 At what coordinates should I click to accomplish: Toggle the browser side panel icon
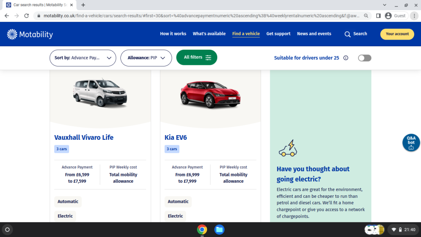[378, 16]
